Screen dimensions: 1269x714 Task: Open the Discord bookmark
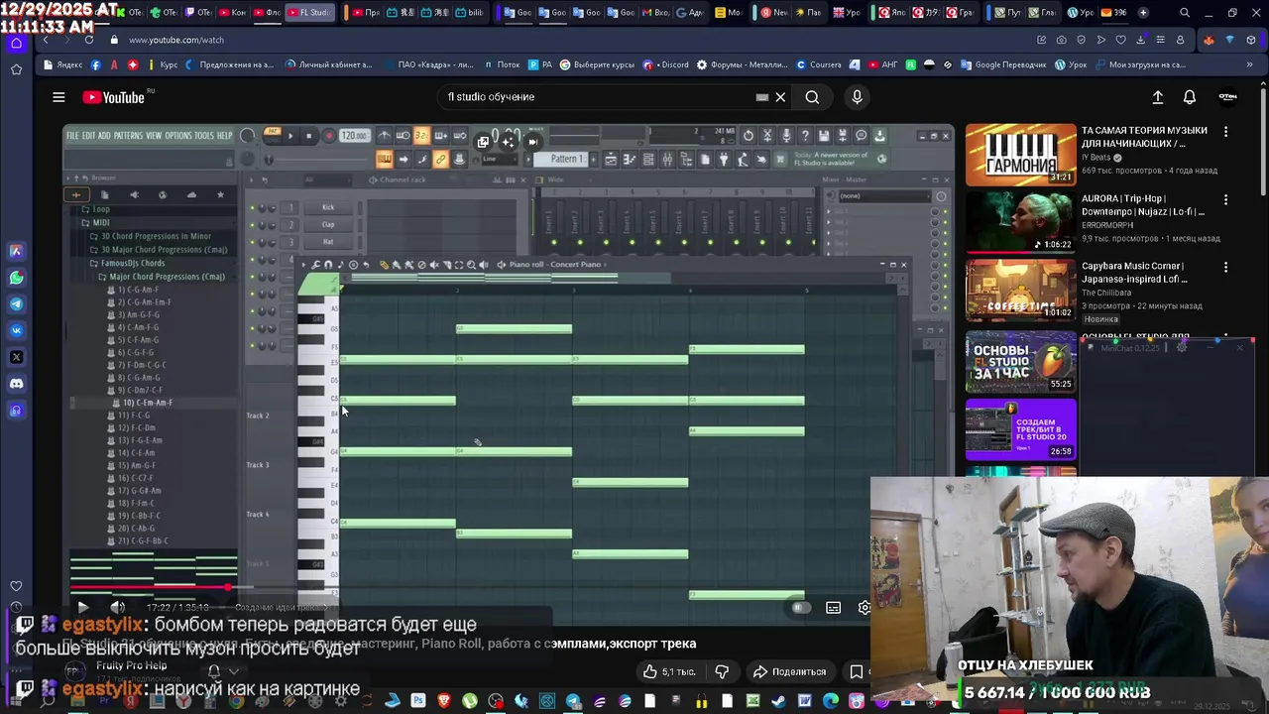(666, 64)
